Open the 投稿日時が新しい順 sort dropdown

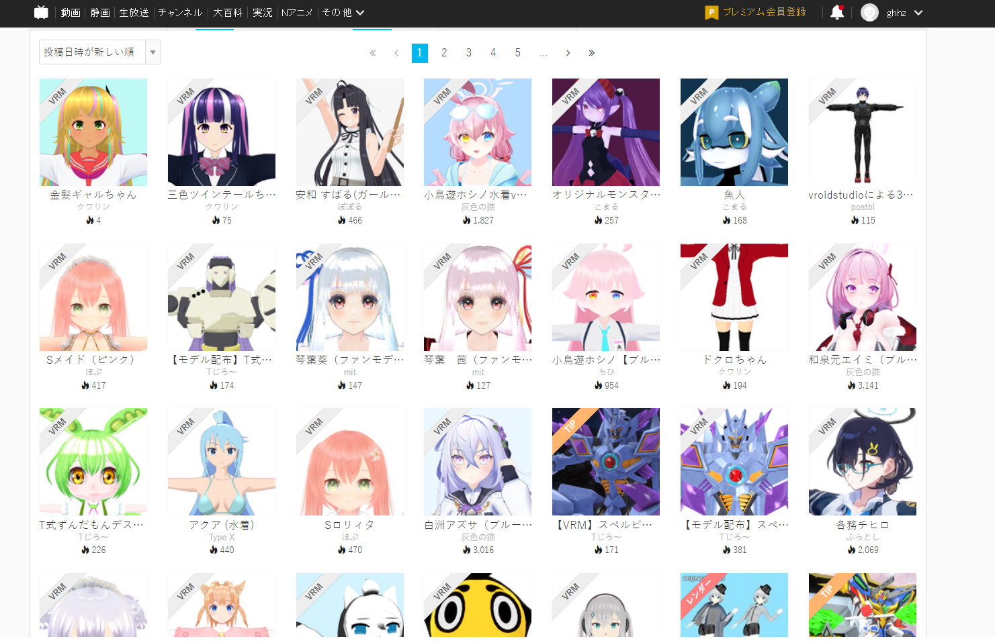(100, 52)
